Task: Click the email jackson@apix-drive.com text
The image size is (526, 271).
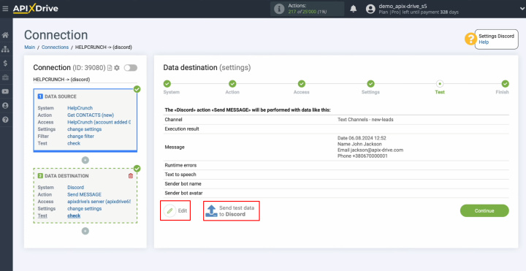Action: tap(377, 150)
